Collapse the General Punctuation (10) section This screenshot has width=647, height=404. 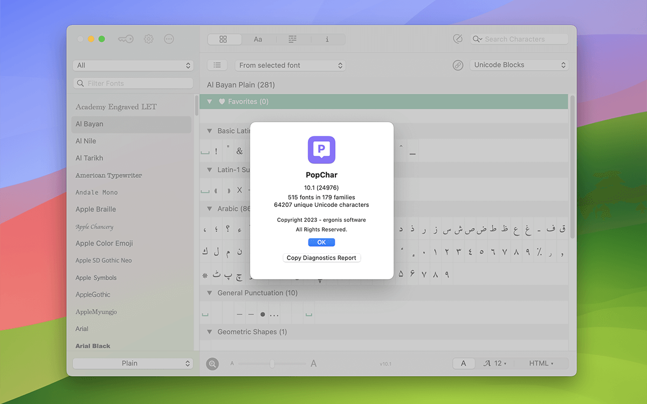210,293
